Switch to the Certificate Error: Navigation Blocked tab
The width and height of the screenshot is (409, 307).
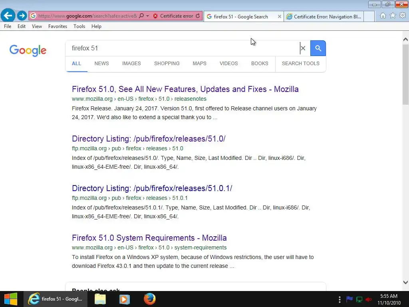(324, 16)
